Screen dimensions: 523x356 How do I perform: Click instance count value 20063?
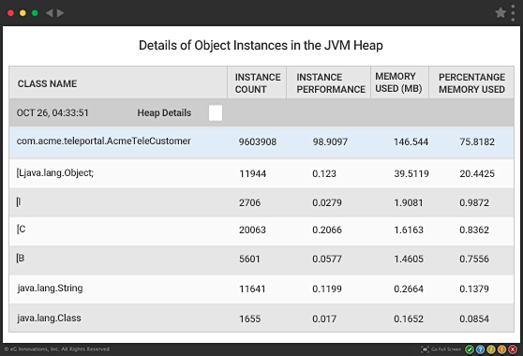(x=252, y=230)
